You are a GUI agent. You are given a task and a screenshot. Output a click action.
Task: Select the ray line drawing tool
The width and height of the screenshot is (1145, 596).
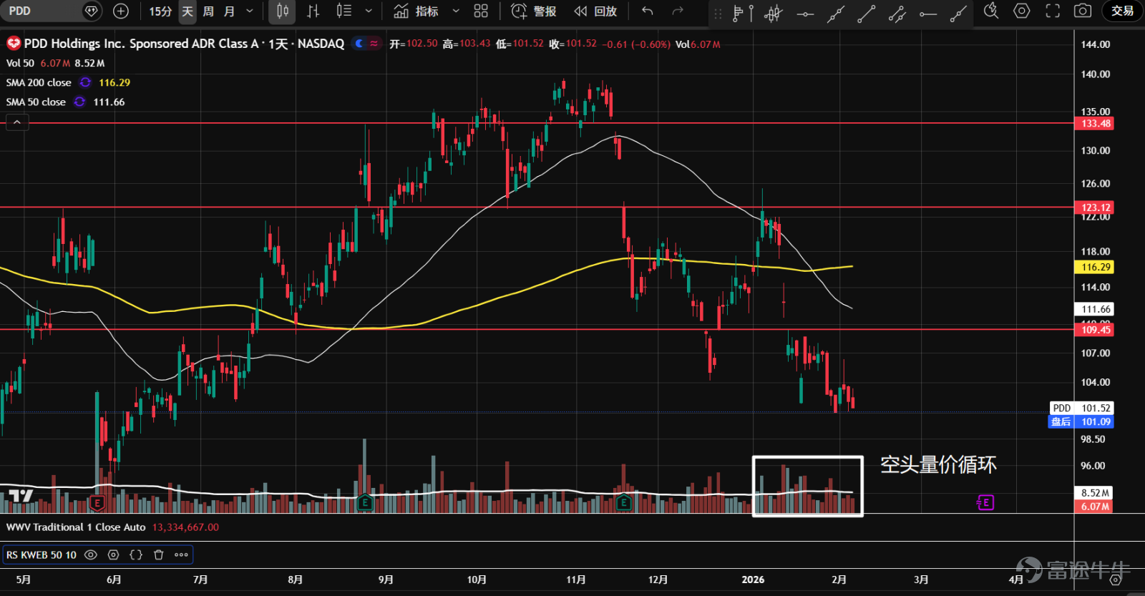pyautogui.click(x=959, y=13)
